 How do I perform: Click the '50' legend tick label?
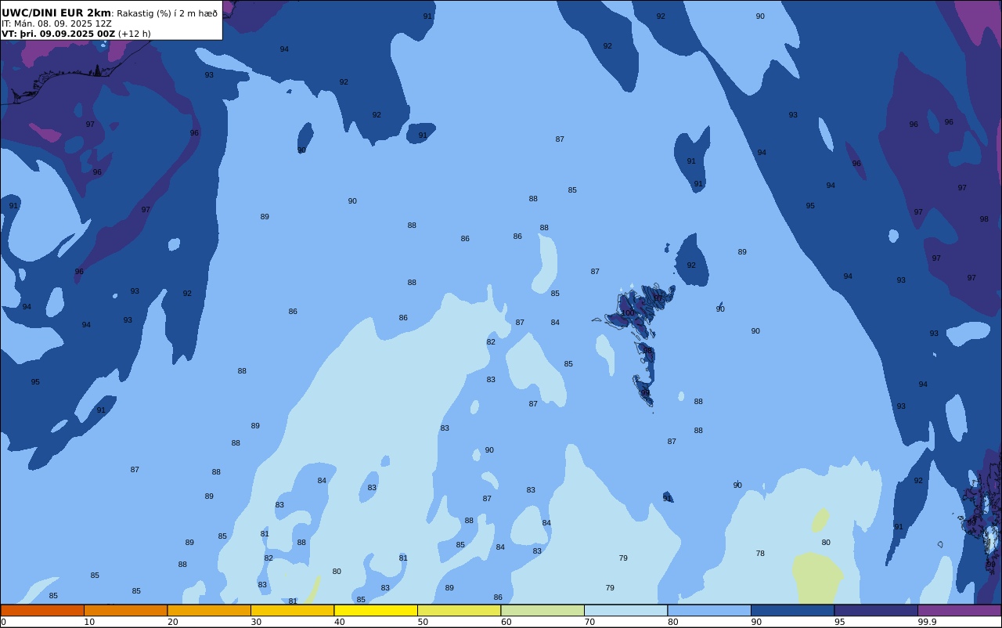click(423, 622)
